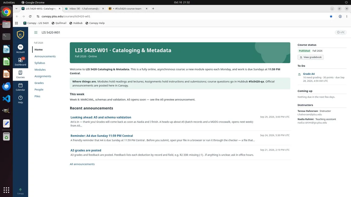
Task: Open Grades in course navigation
Action: click(x=39, y=83)
